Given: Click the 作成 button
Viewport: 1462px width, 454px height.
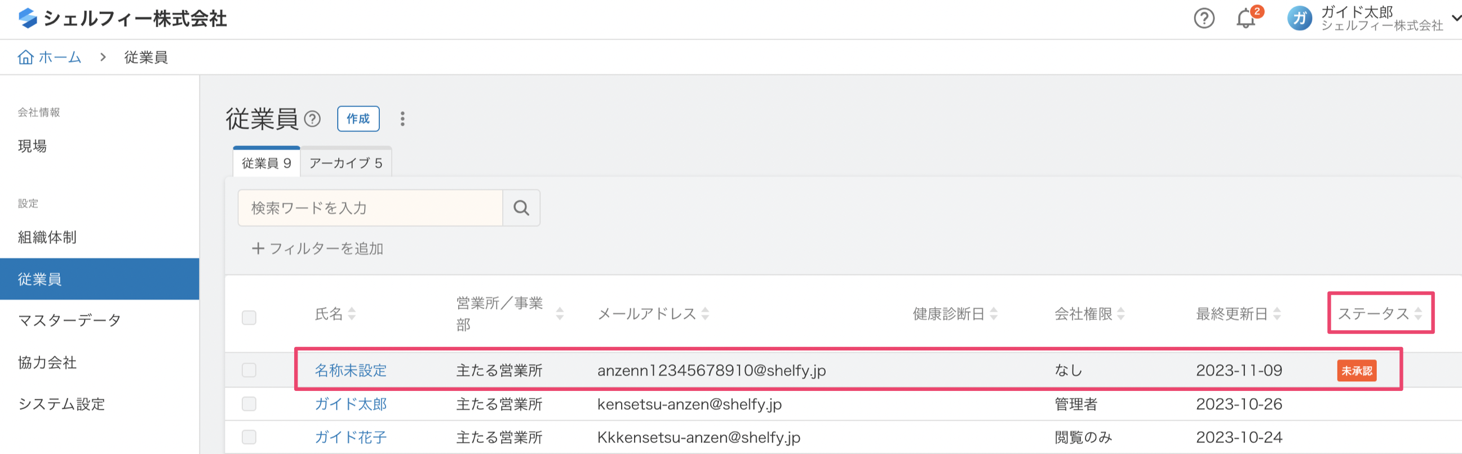Looking at the screenshot, I should coord(358,119).
